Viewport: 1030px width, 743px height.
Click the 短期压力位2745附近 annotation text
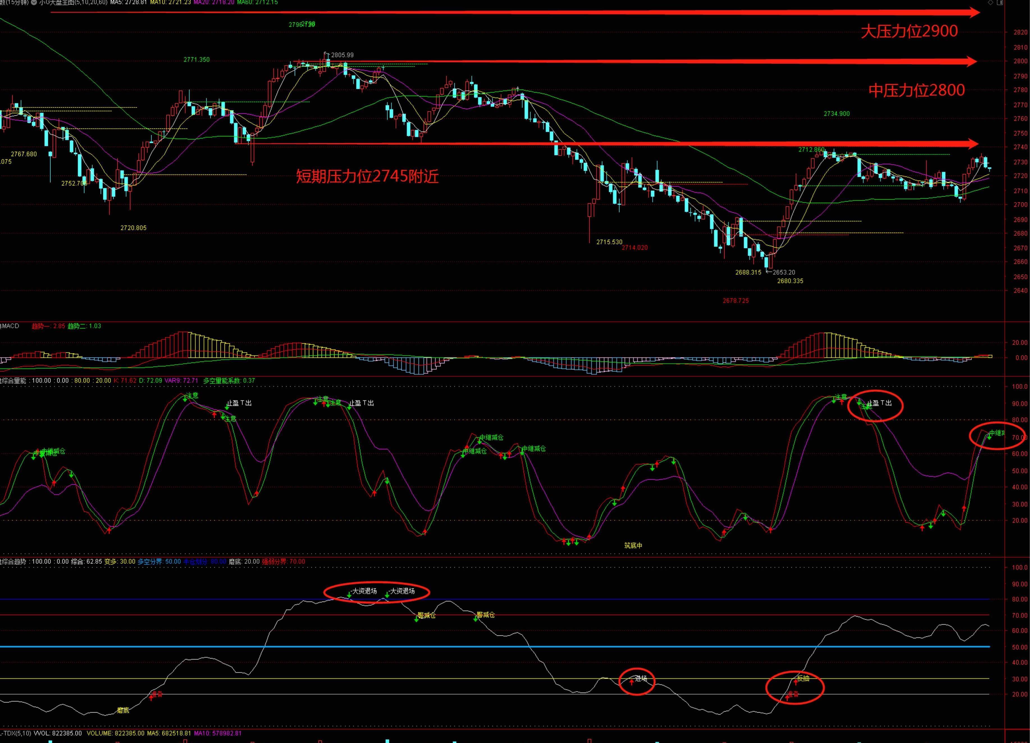[x=367, y=176]
